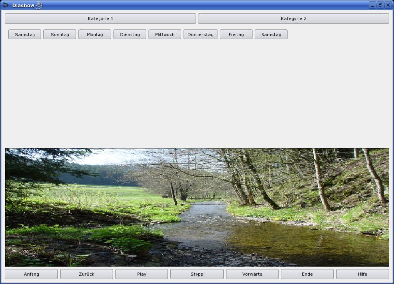Click the Donnerstag day button

[x=200, y=35]
